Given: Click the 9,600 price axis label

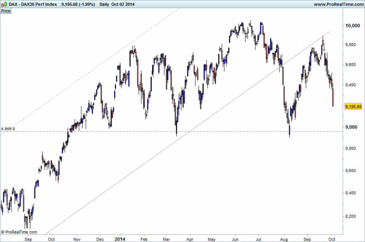Looking at the screenshot, I should point(350,65).
